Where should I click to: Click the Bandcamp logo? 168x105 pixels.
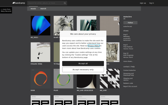click(x=19, y=3)
